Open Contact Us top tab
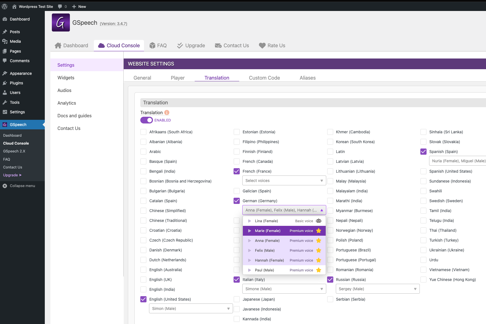Image resolution: width=486 pixels, height=324 pixels. point(232,46)
